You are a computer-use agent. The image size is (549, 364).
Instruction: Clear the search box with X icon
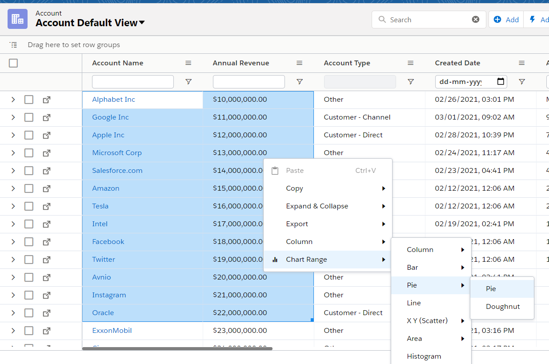point(476,20)
